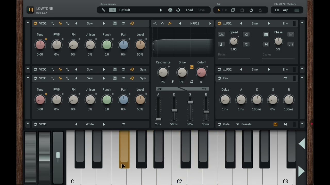Viewport: 330px width, 185px height.
Task: Toggle Env power button
Action: coord(219,78)
